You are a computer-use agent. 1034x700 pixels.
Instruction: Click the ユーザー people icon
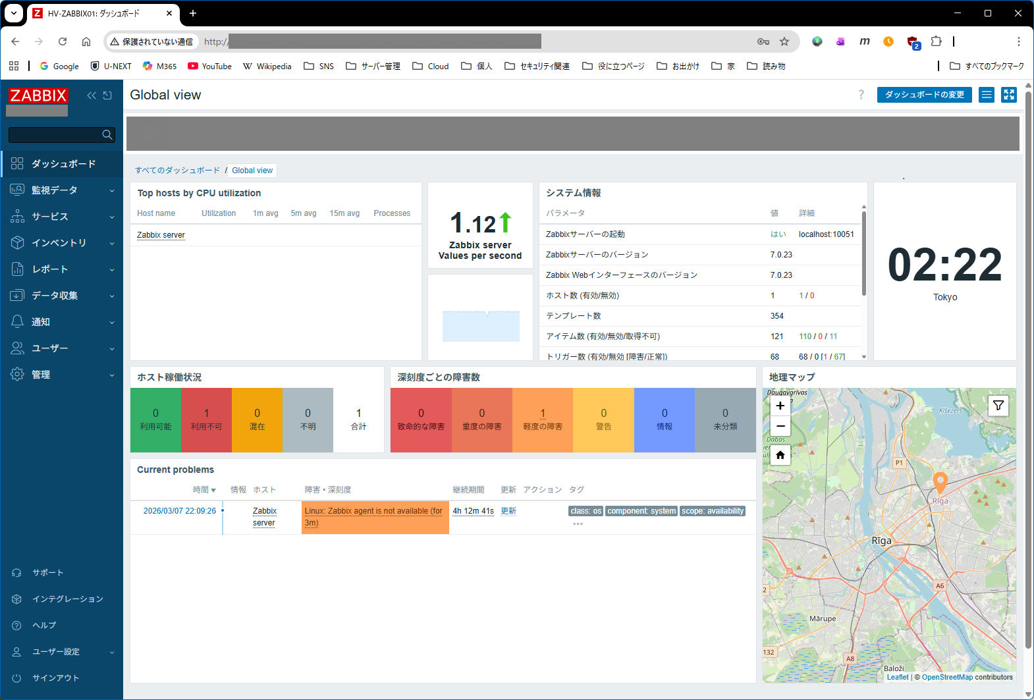(18, 348)
